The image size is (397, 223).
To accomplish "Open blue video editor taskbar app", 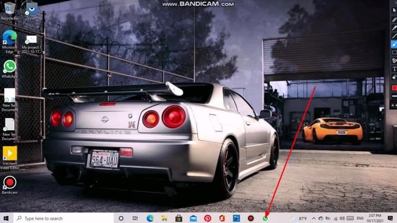I will [236, 218].
